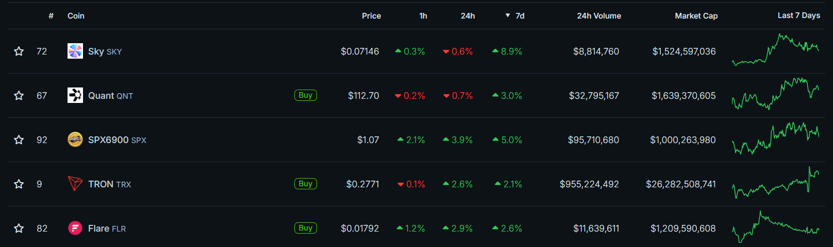Sort by the 1h column header

[423, 16]
